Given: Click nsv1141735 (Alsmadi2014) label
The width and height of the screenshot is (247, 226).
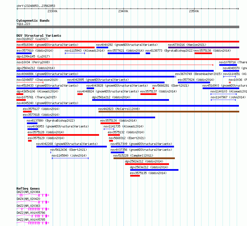Looking at the screenshot, I should 123,126.
